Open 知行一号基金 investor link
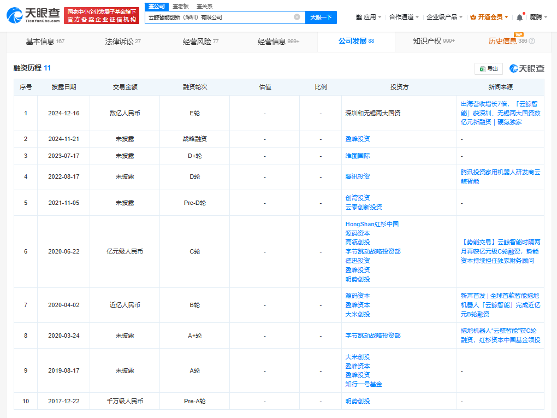 coord(364,384)
